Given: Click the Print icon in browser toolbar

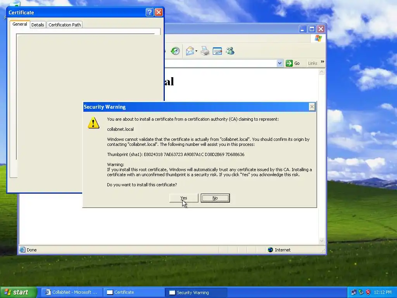Looking at the screenshot, I should click(x=205, y=51).
